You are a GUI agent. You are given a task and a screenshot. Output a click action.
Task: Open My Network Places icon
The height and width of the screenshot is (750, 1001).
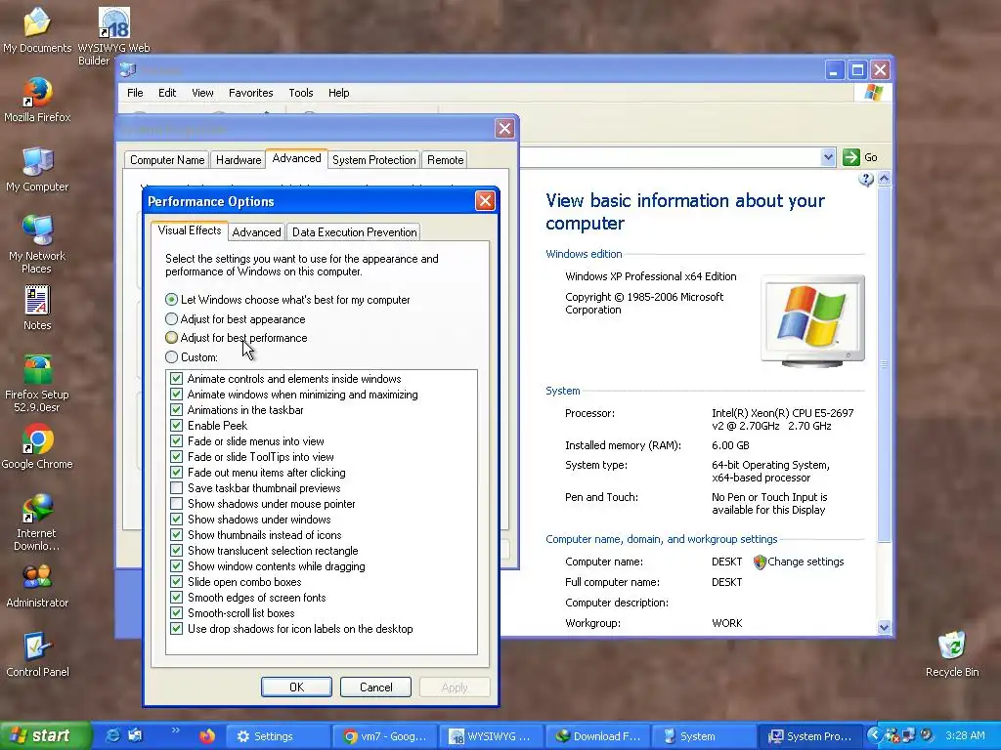coord(37,244)
